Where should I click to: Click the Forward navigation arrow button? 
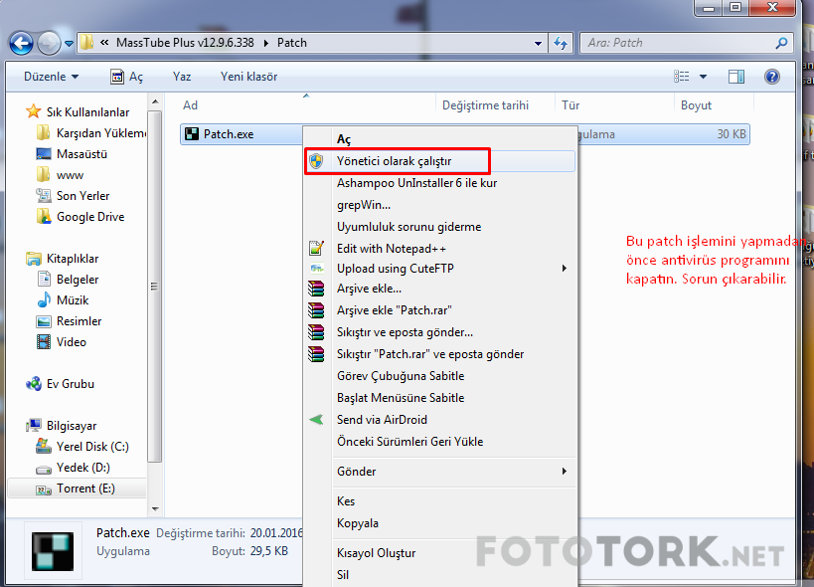point(49,43)
